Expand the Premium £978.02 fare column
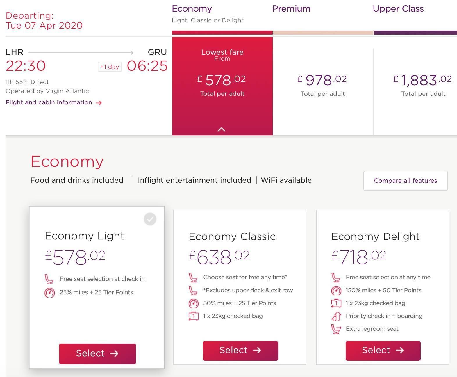The height and width of the screenshot is (377, 457). point(323,86)
